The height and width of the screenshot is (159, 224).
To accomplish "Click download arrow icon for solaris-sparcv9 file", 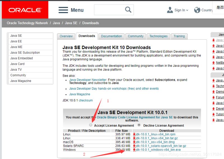I will (134, 146).
